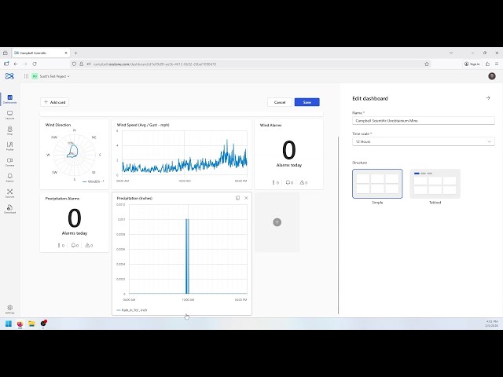This screenshot has width=503, height=377.
Task: Remove the Precipitation (Inches) card
Action: [x=246, y=198]
